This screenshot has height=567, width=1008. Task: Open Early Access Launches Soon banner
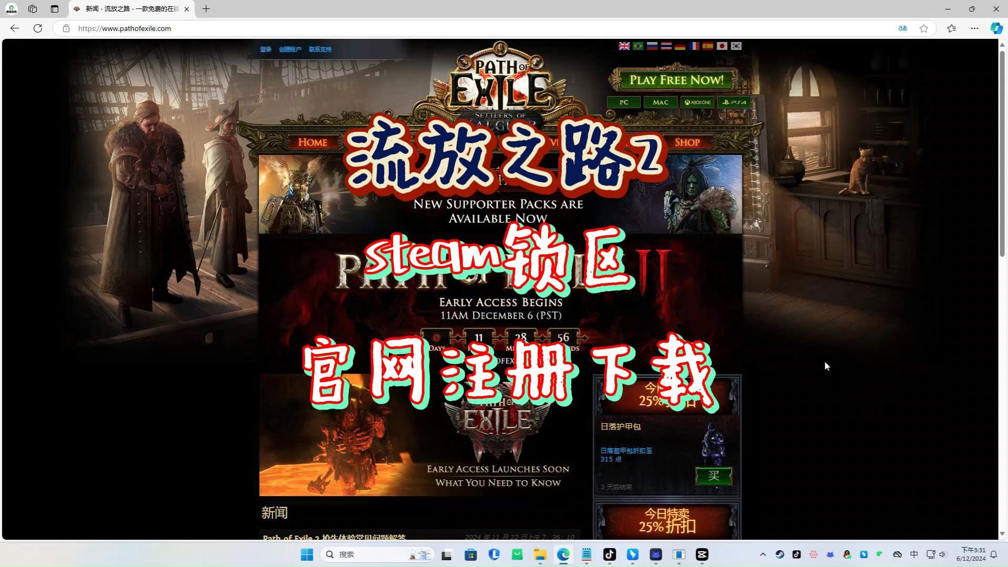tap(419, 435)
